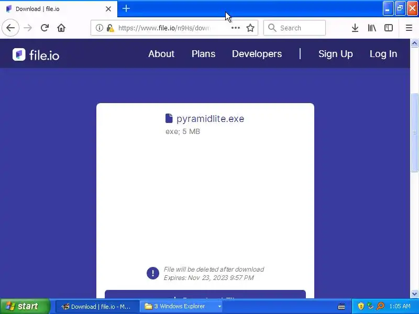Click the 'exe; 5 MB' text
419x314 pixels.
click(183, 131)
